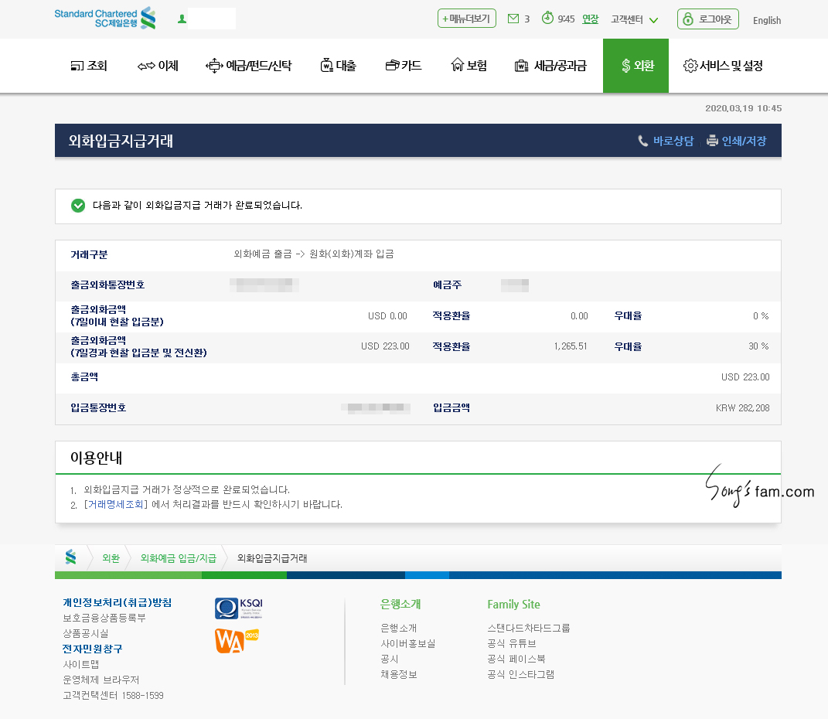Open 공시 footer link

click(x=390, y=659)
